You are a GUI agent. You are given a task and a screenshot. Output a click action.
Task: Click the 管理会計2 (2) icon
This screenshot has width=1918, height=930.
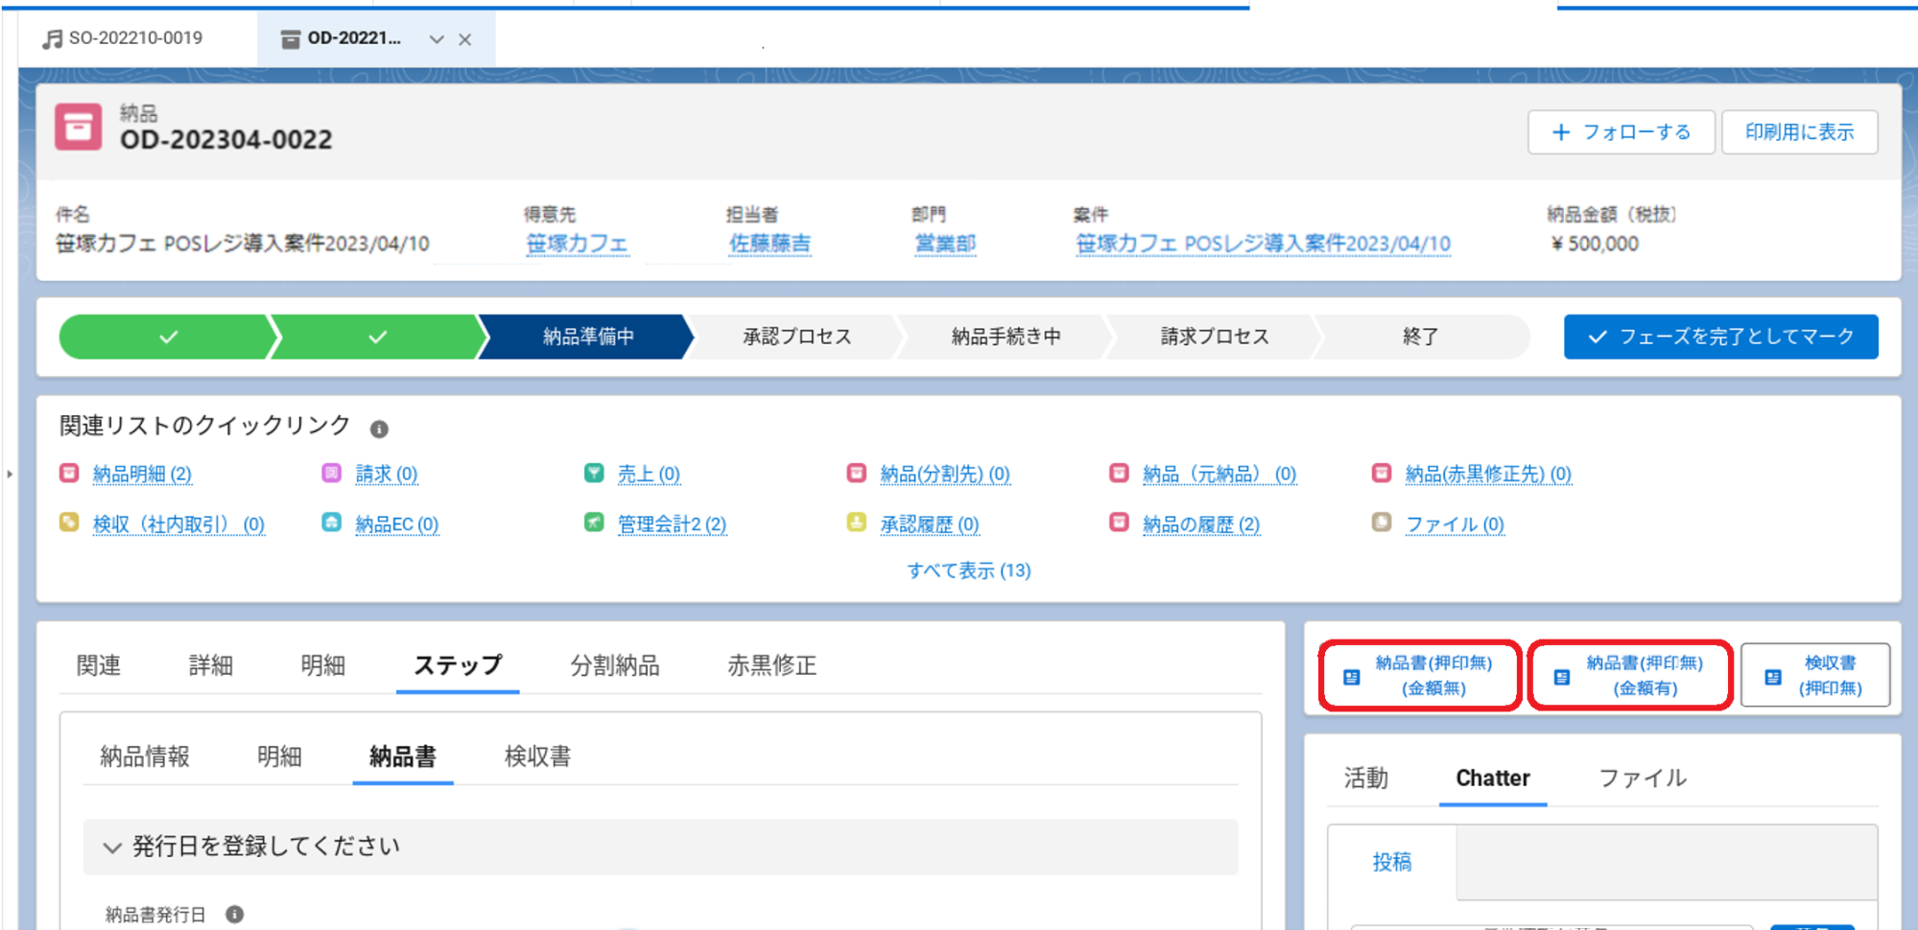pyautogui.click(x=594, y=523)
